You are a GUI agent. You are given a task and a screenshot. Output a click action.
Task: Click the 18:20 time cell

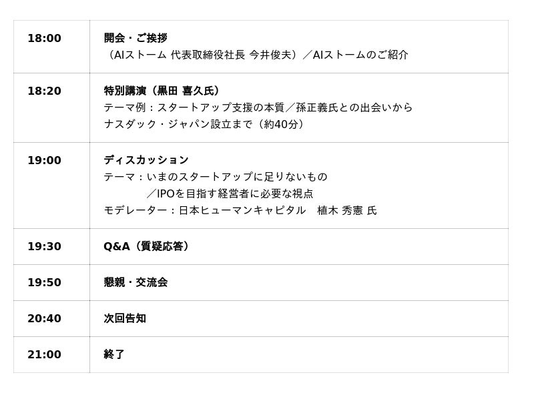[51, 107]
